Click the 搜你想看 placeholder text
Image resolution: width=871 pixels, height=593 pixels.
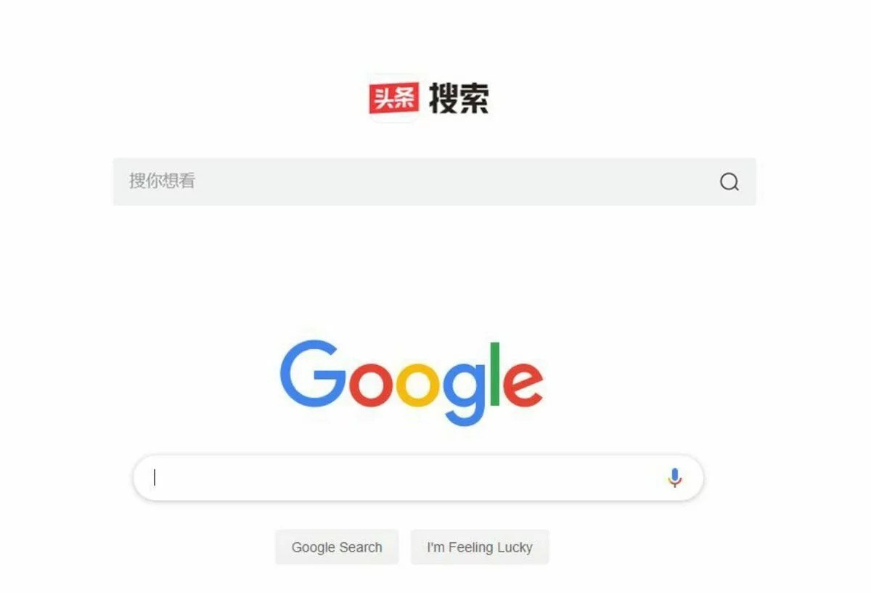(162, 181)
